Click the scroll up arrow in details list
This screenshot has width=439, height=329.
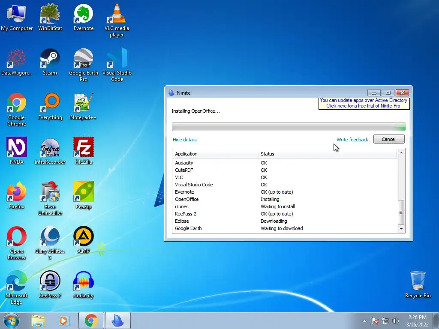point(401,153)
